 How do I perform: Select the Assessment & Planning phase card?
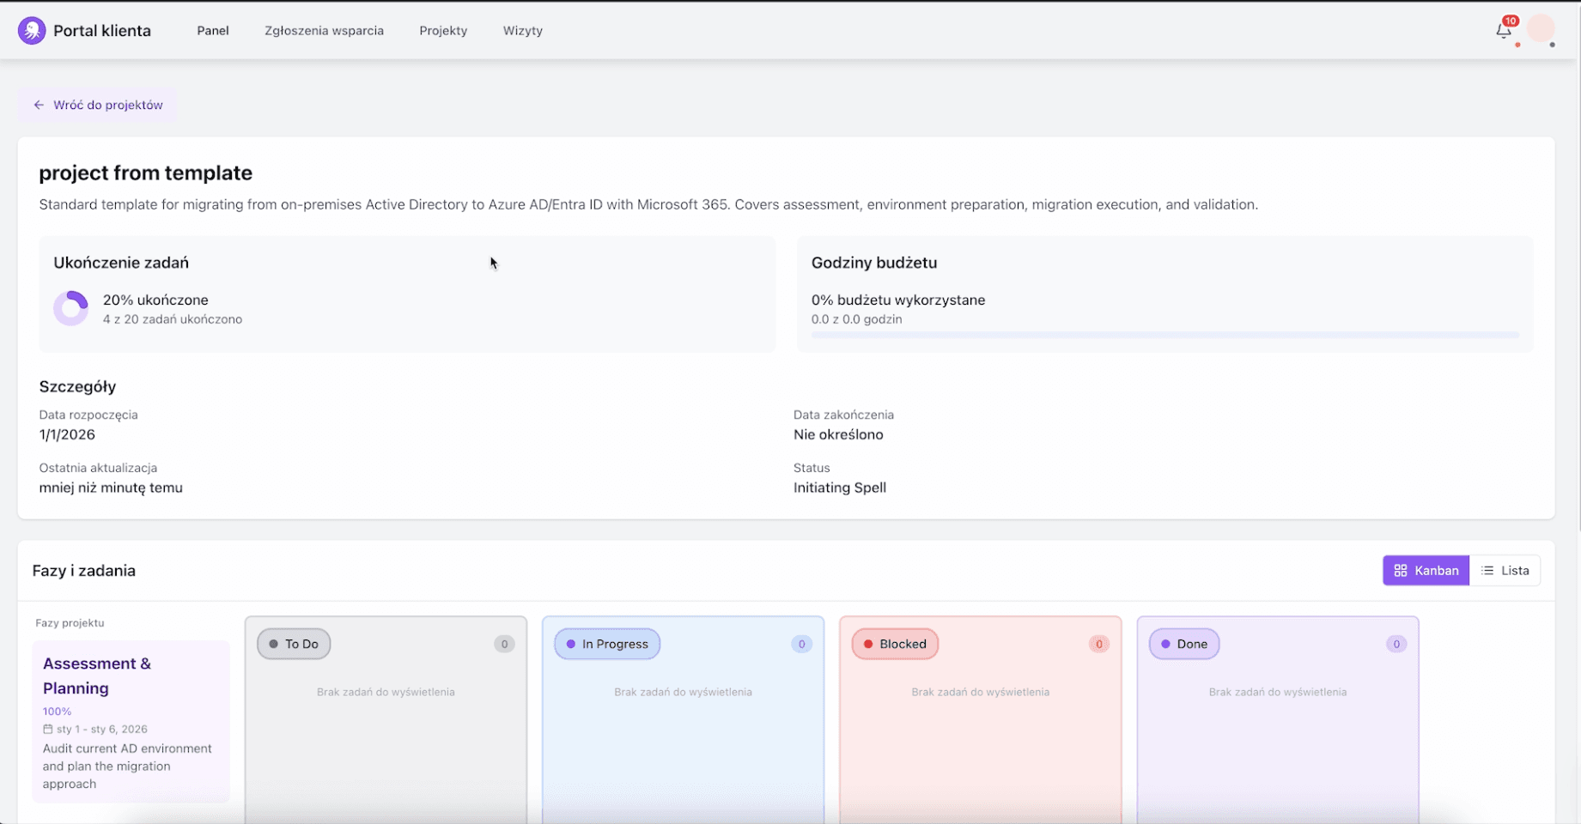131,721
